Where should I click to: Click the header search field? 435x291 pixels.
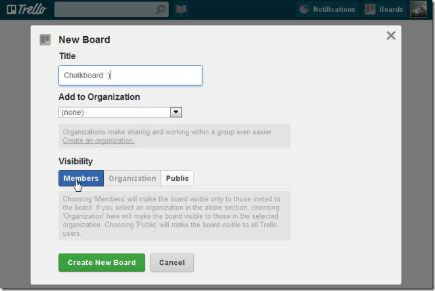(x=112, y=9)
